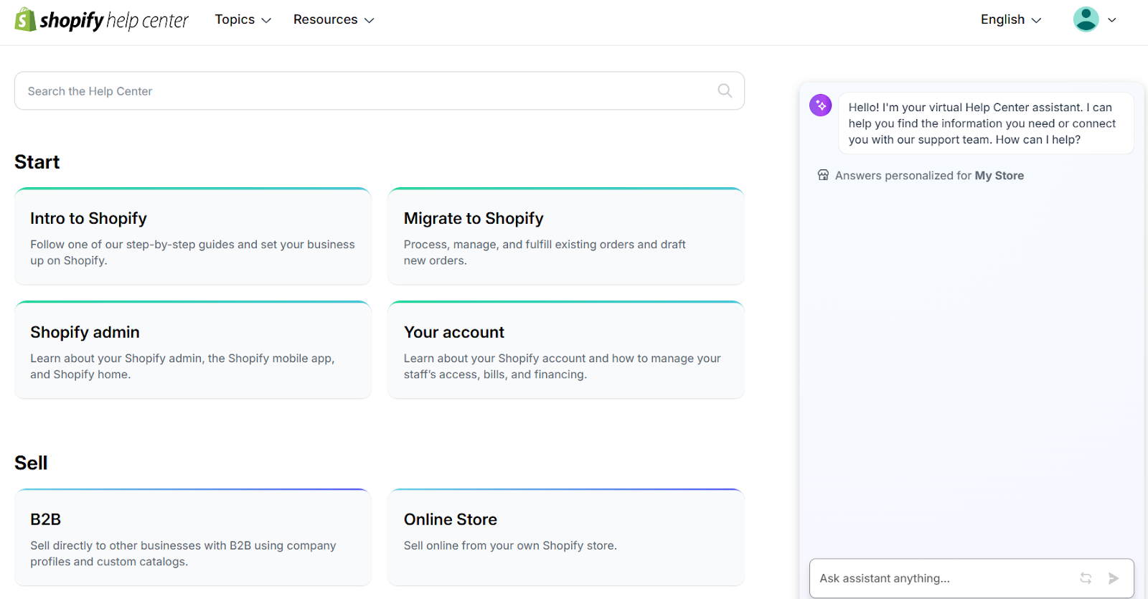1148x599 pixels.
Task: Open the Migrate to Shopify card
Action: coord(566,236)
